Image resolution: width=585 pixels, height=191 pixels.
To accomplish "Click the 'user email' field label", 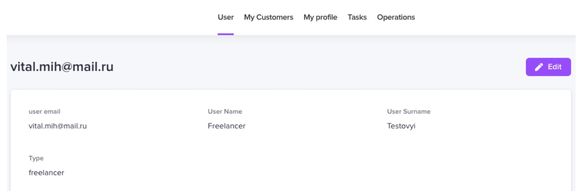I will tap(45, 112).
